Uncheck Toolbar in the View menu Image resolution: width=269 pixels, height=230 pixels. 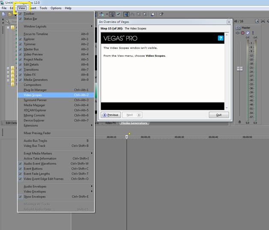tap(56, 14)
